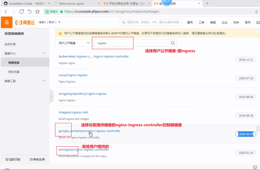260x170 pixels.
Task: Click the top documentation search field
Action: tap(150, 22)
